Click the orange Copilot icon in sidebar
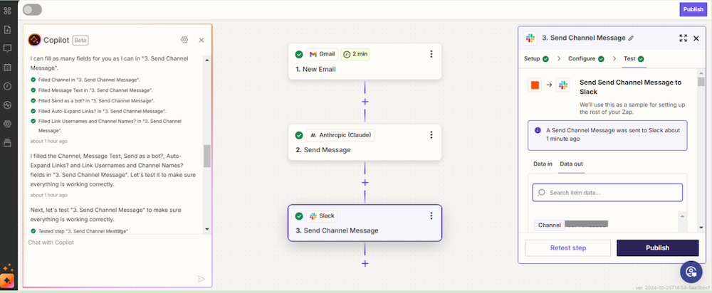The width and height of the screenshot is (712, 293). (7, 281)
